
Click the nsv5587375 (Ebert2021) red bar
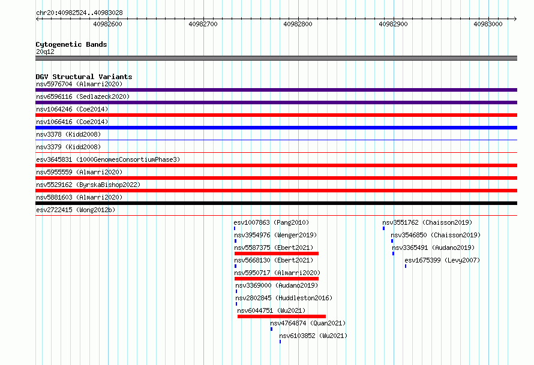click(x=277, y=254)
